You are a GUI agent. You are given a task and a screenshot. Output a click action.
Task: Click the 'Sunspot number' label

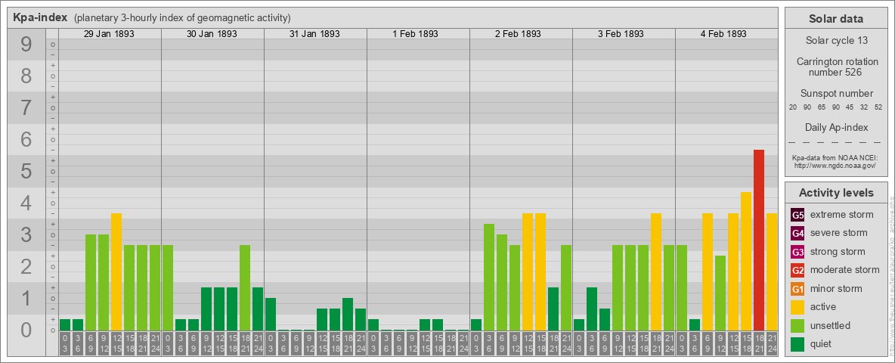[x=836, y=94]
